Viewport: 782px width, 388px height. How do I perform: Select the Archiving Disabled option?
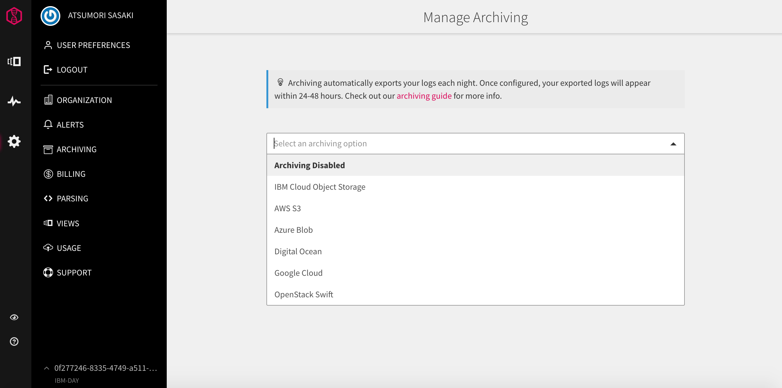[309, 165]
